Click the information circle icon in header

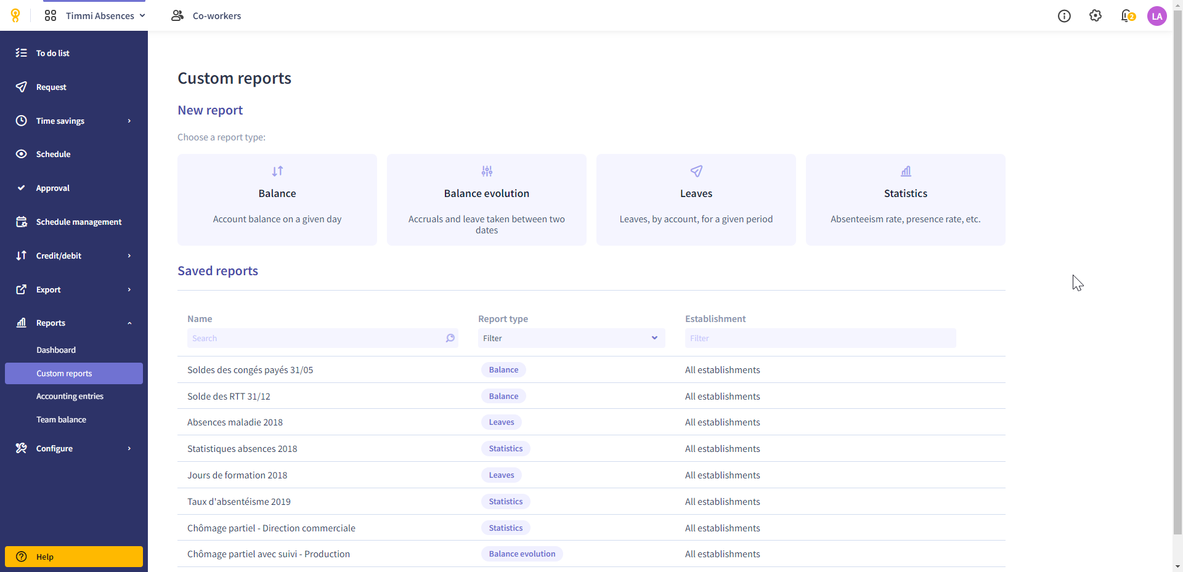tap(1064, 16)
